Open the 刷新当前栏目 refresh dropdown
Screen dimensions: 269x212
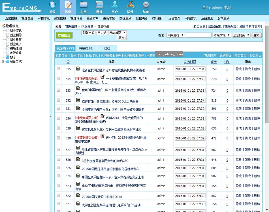[104, 33]
